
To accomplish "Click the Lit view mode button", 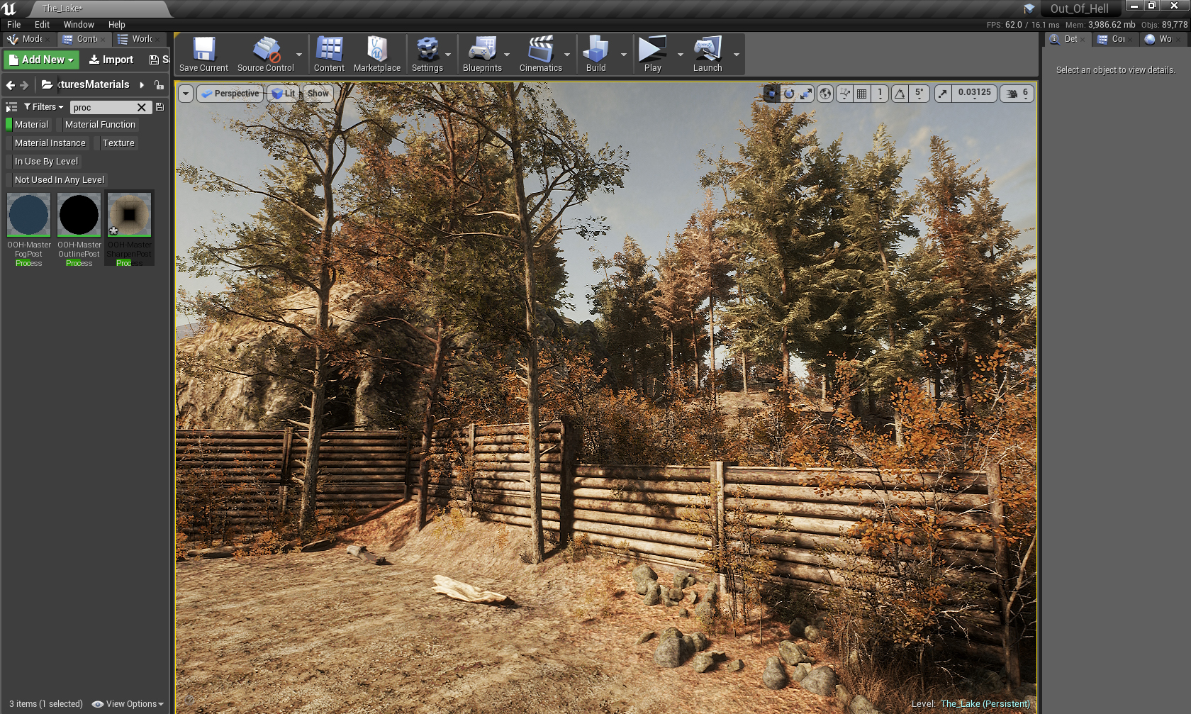I will tap(284, 94).
